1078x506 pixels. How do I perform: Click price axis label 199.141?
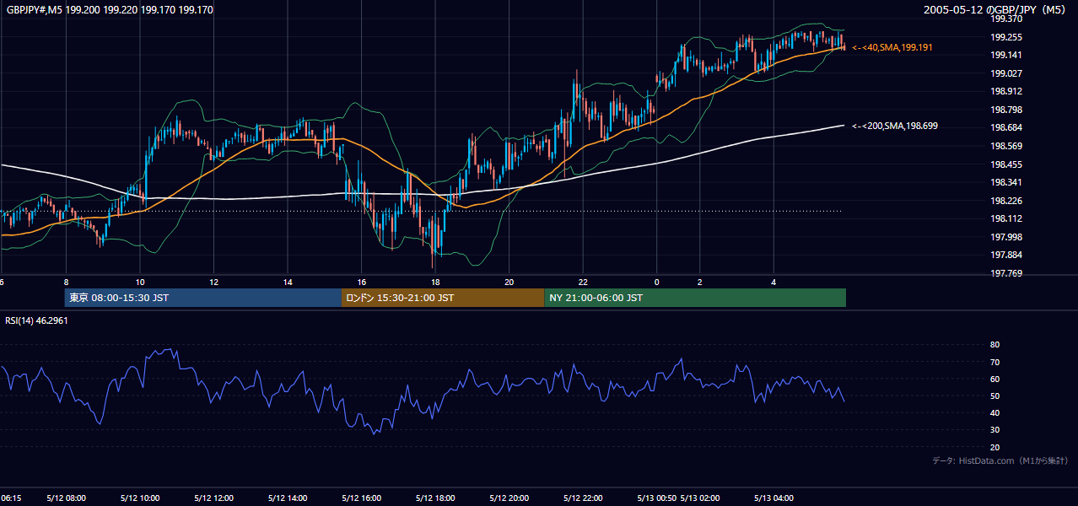point(1005,55)
